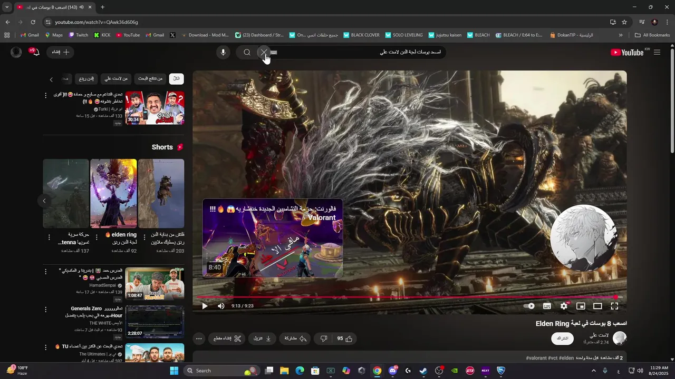
Task: Open All Bookmarks folder
Action: 652,35
